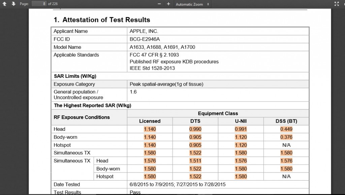Switch to presentation mode (fullscreen icon)
Screen dimensions: 345x195
coord(336,4)
